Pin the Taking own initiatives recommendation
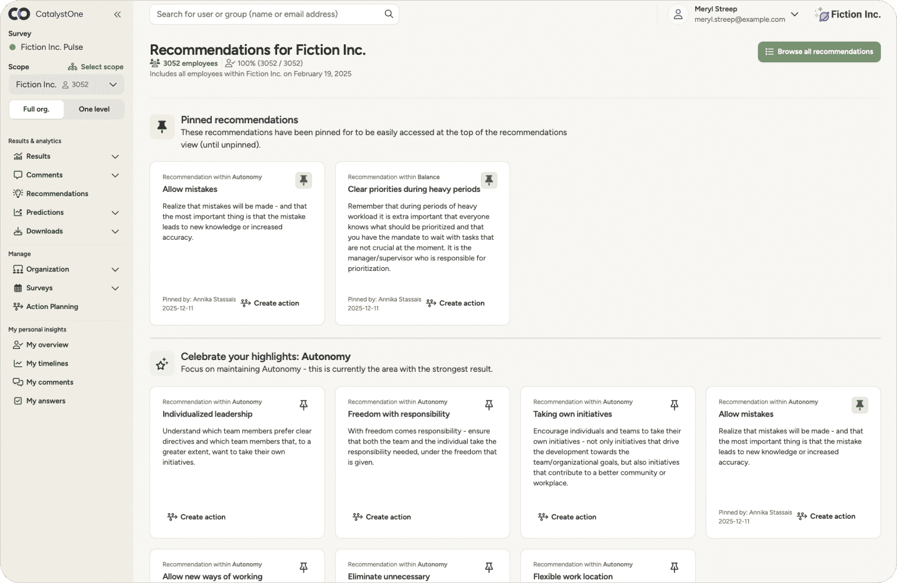 pos(674,405)
